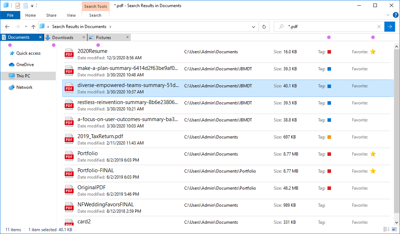This screenshot has width=400, height=234.
Task: Switch to the Downloads folder tab
Action: coord(63,37)
